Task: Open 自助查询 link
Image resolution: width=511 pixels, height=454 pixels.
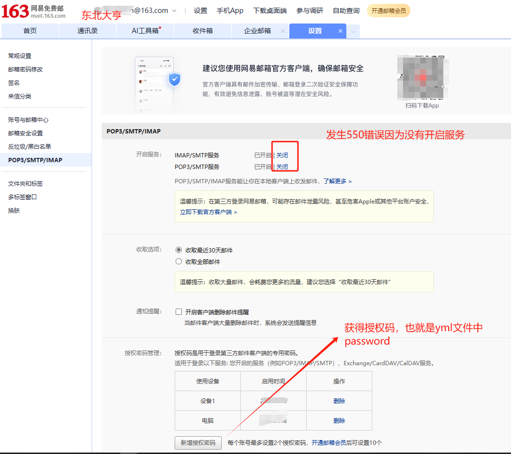Action: (x=346, y=11)
